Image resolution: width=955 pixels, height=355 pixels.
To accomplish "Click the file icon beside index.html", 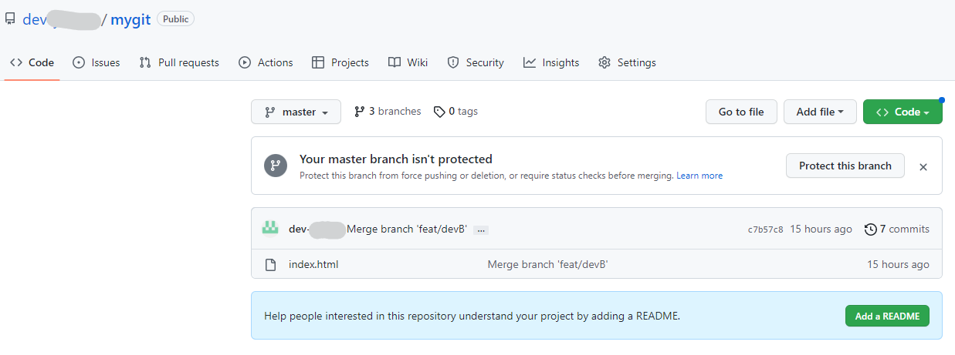I will [x=270, y=264].
